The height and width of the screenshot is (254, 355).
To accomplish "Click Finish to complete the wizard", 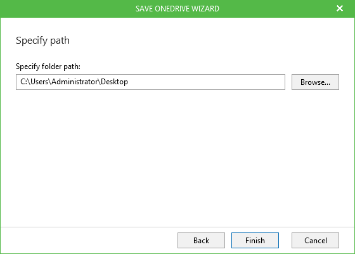I will pos(255,241).
